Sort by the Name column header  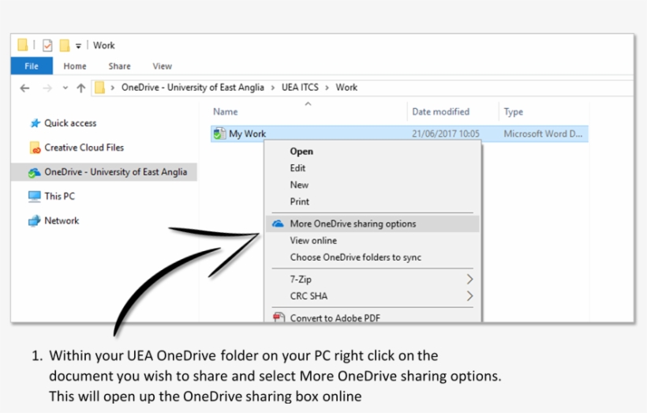226,111
